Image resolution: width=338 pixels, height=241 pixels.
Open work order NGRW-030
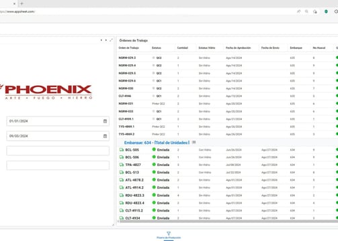(x=126, y=88)
